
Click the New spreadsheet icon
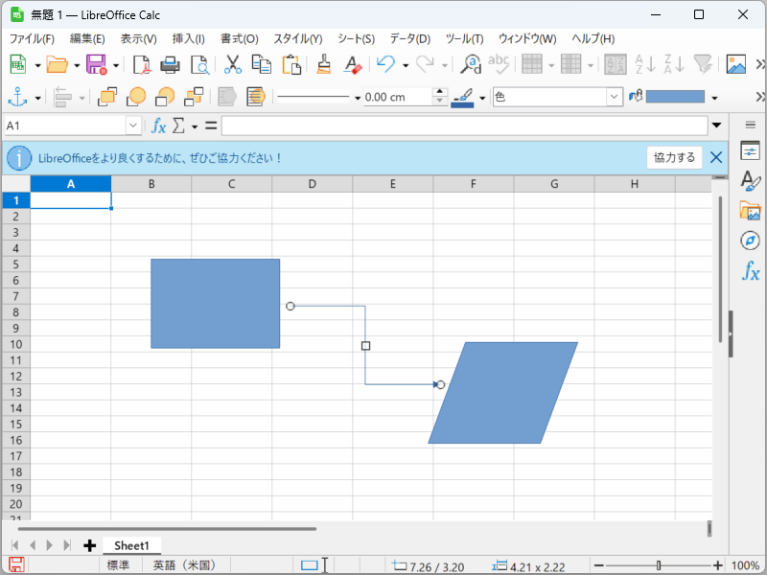(x=18, y=64)
